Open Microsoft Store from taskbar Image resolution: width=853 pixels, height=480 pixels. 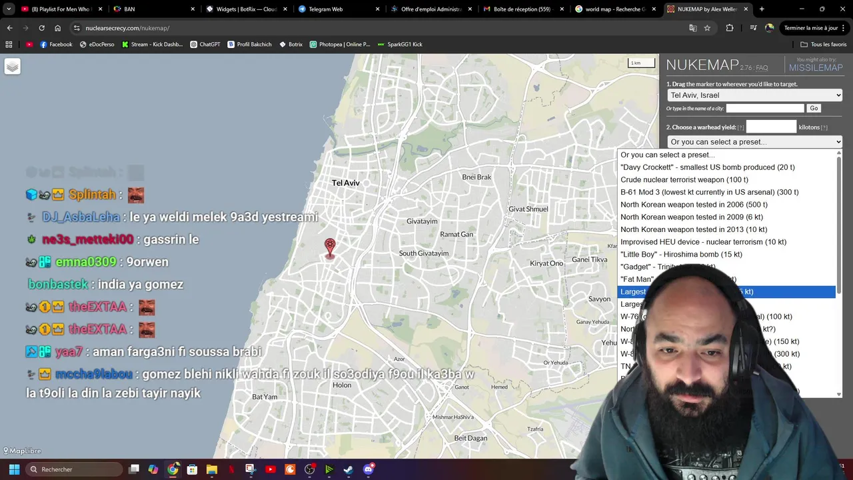coord(192,469)
